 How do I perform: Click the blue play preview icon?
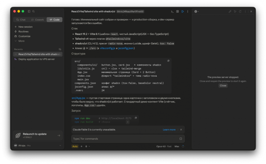(x=183, y=12)
